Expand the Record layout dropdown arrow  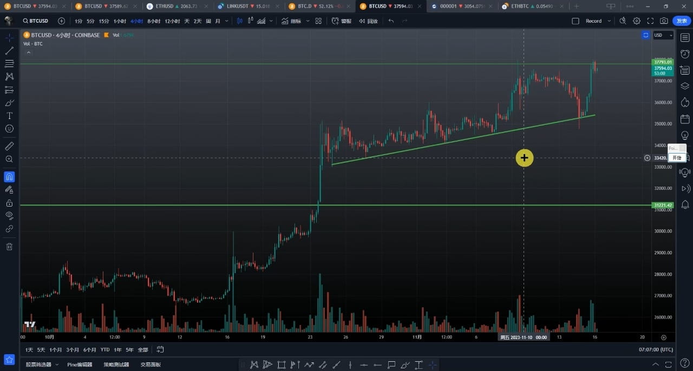pyautogui.click(x=609, y=21)
